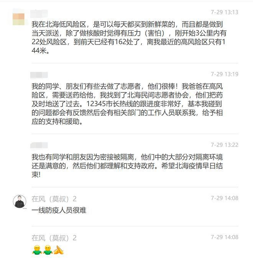Click the pixelated avatar of first commenter
Image resolution: width=253 pixels, height=263 pixels.
click(x=18, y=19)
